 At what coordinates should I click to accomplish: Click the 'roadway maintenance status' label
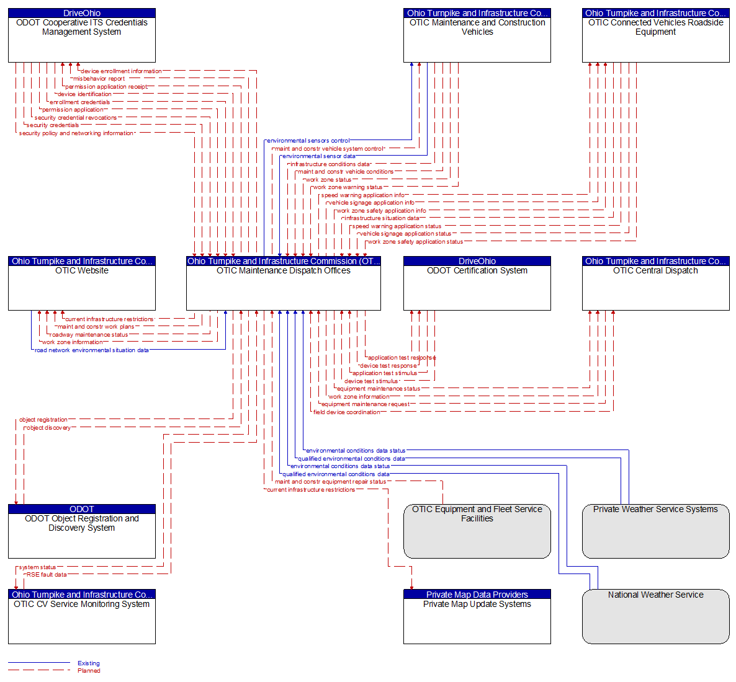[x=89, y=335]
